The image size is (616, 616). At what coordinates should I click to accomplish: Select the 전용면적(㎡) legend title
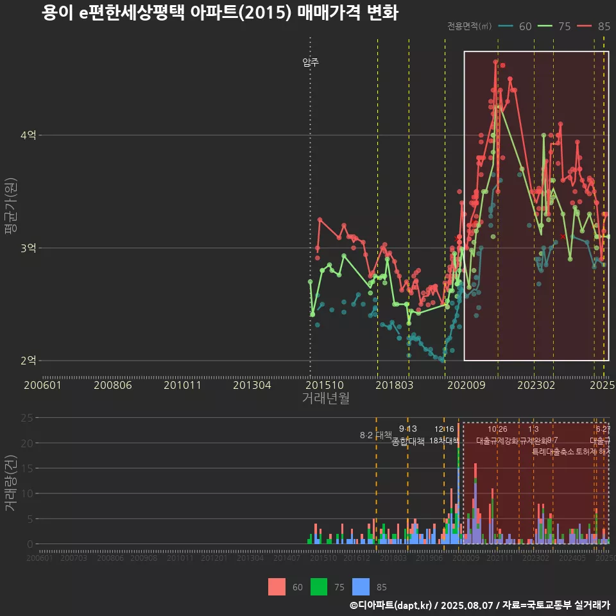[x=470, y=26]
